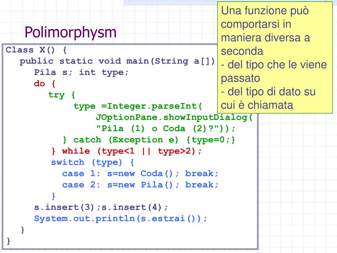Click "type =Integer.parseInt(" line
This screenshot has width=337, height=253.
coord(138,106)
